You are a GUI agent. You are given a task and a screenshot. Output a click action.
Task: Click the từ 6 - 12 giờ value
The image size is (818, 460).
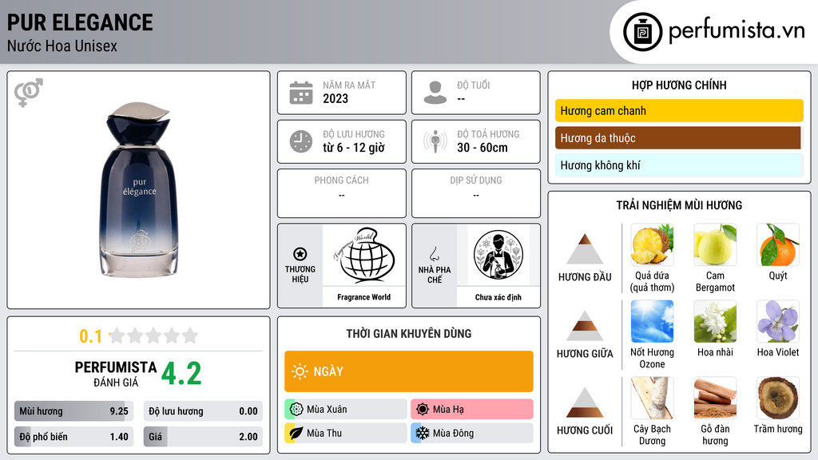(354, 148)
